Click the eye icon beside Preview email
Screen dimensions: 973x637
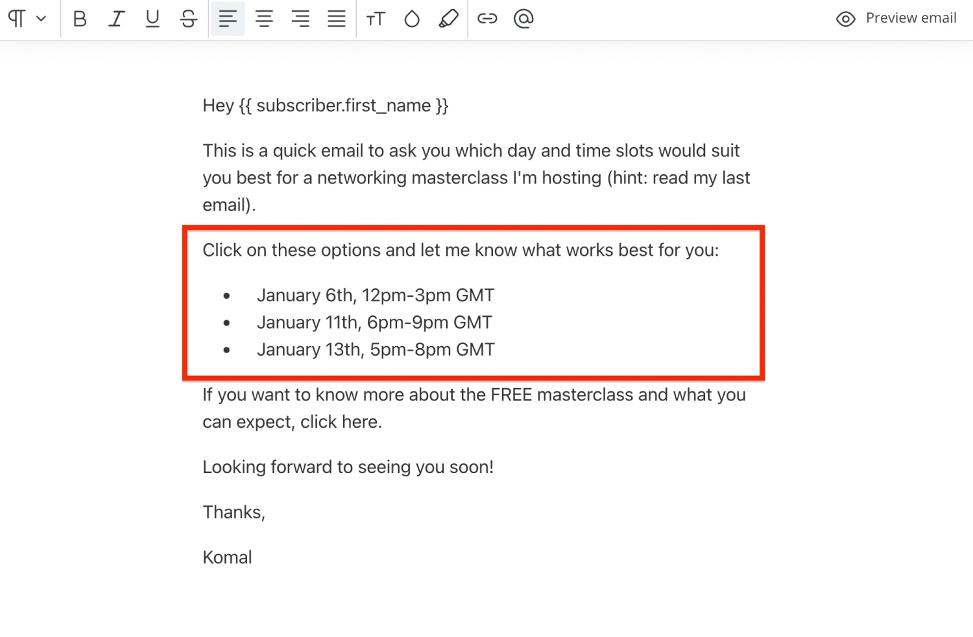click(845, 19)
